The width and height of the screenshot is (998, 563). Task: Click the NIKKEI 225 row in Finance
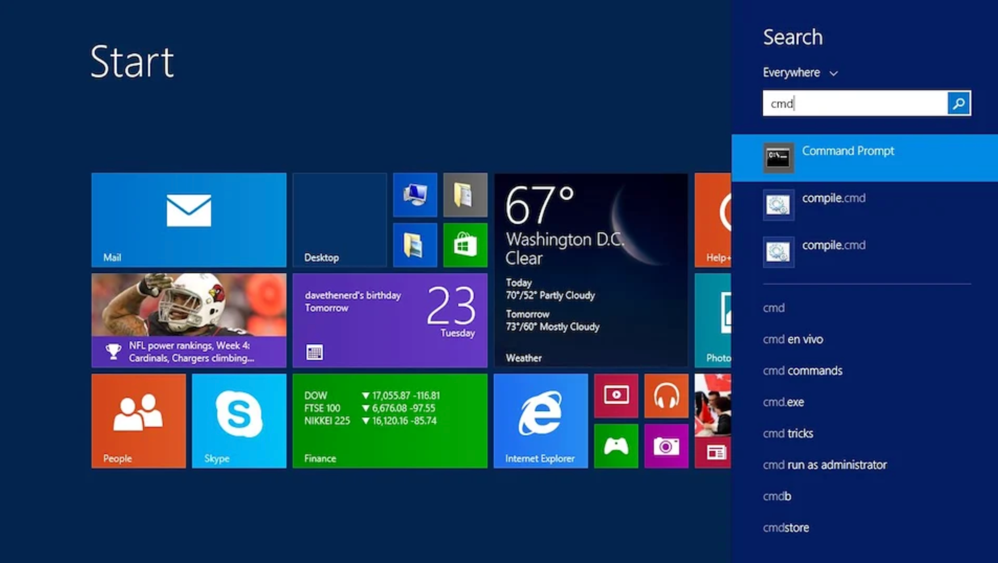[370, 421]
